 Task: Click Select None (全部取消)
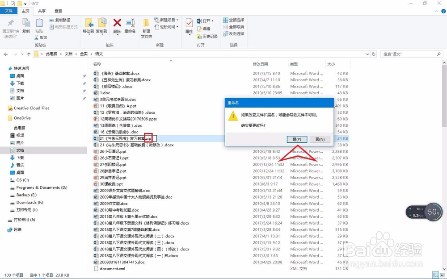pyautogui.click(x=233, y=27)
